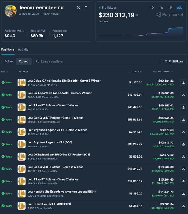Click LoL logo for T1 vs KT Rolster Game 2
The image size is (188, 214).
coord(21,181)
